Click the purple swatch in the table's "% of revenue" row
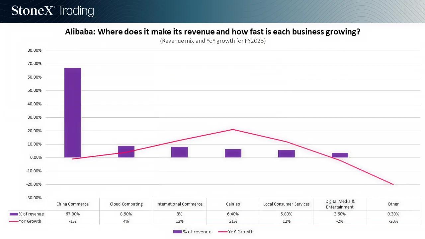Viewport: 425px width, 239px height. (14, 214)
